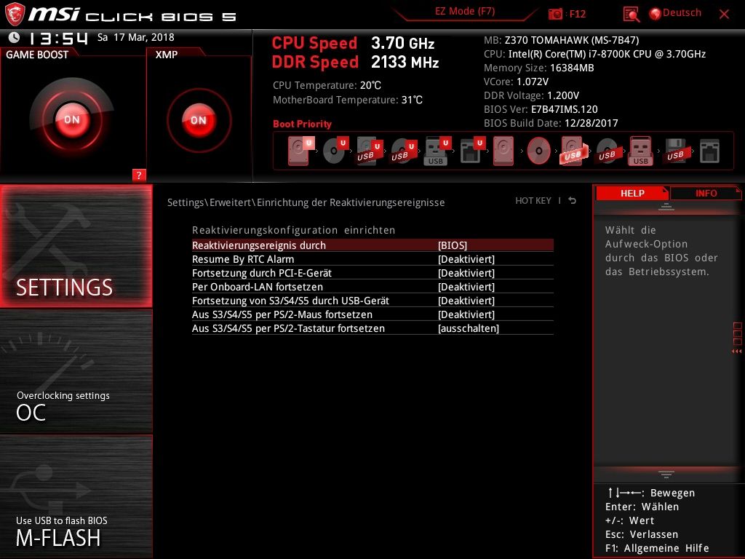Select the UEFI USB hard disk boot icon
The image size is (745, 559).
(x=369, y=151)
